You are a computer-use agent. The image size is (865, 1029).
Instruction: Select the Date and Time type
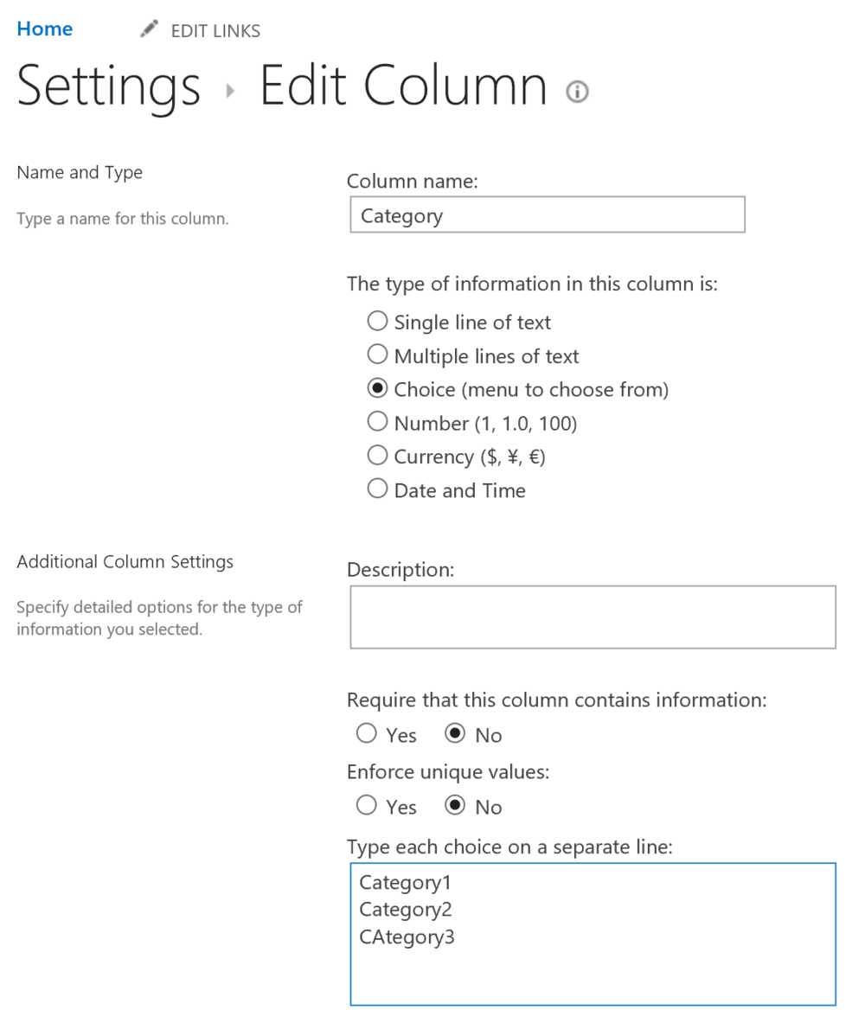click(x=377, y=489)
